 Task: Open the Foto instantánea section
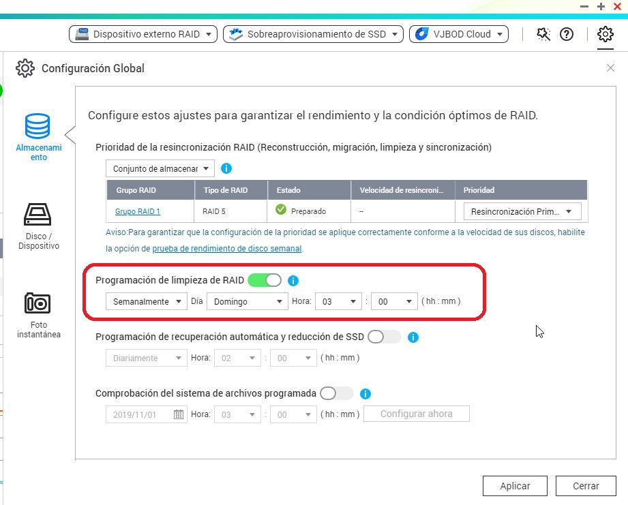click(x=38, y=303)
